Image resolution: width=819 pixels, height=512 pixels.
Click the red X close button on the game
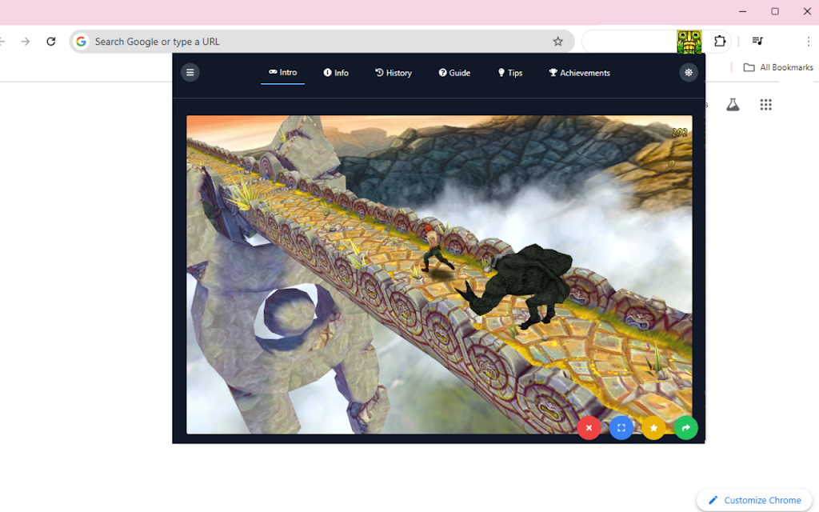coord(589,428)
